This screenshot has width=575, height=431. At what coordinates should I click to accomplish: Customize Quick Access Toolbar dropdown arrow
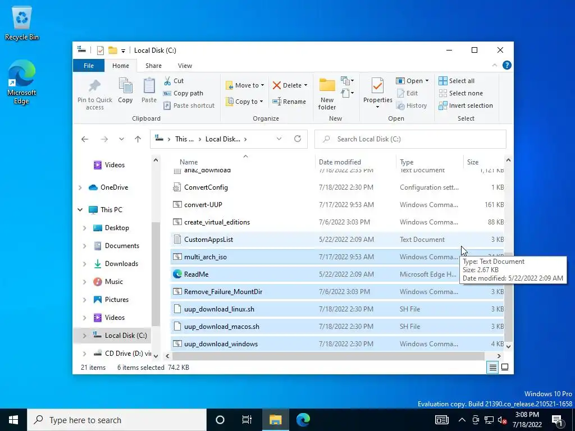(123, 51)
